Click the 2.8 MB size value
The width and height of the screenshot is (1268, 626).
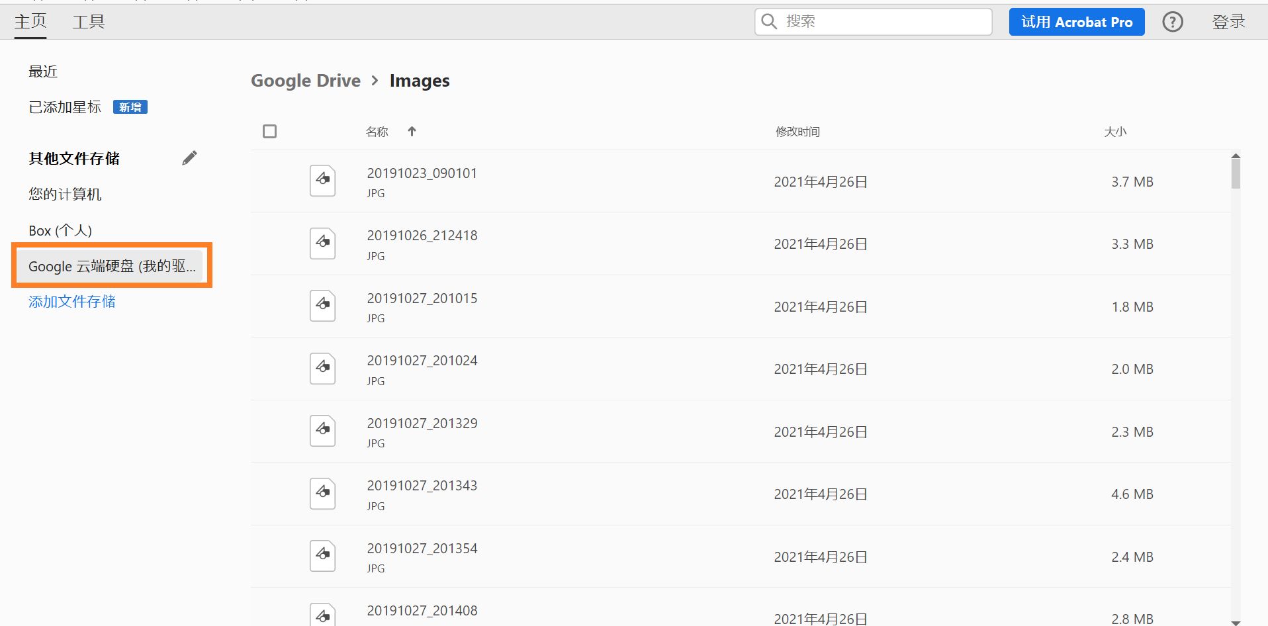click(1132, 619)
